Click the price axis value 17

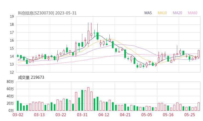[12, 32]
